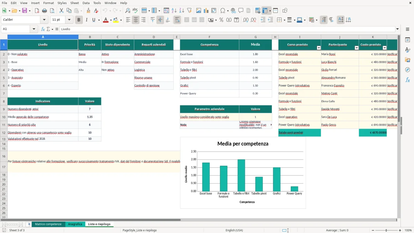The height and width of the screenshot is (233, 414).
Task: Open Find and Replace icon
Action: coord(128,11)
